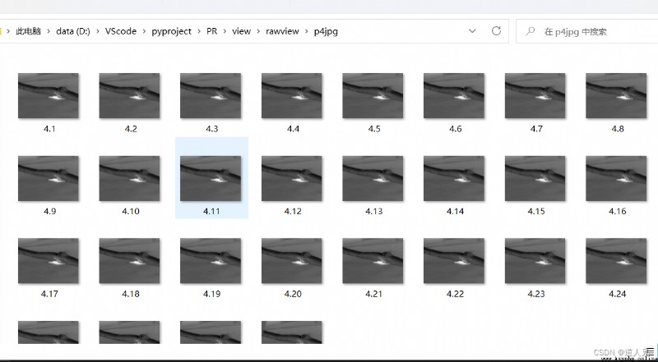Go to view folder in breadcrumb
The image size is (658, 362).
coord(241,31)
